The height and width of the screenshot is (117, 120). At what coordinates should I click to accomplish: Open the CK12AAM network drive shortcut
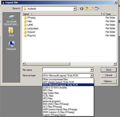tap(11, 20)
